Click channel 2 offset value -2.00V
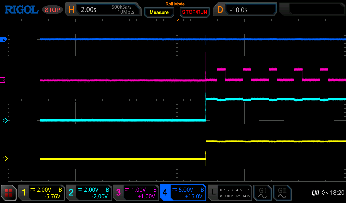The width and height of the screenshot is (346, 203). point(100,196)
